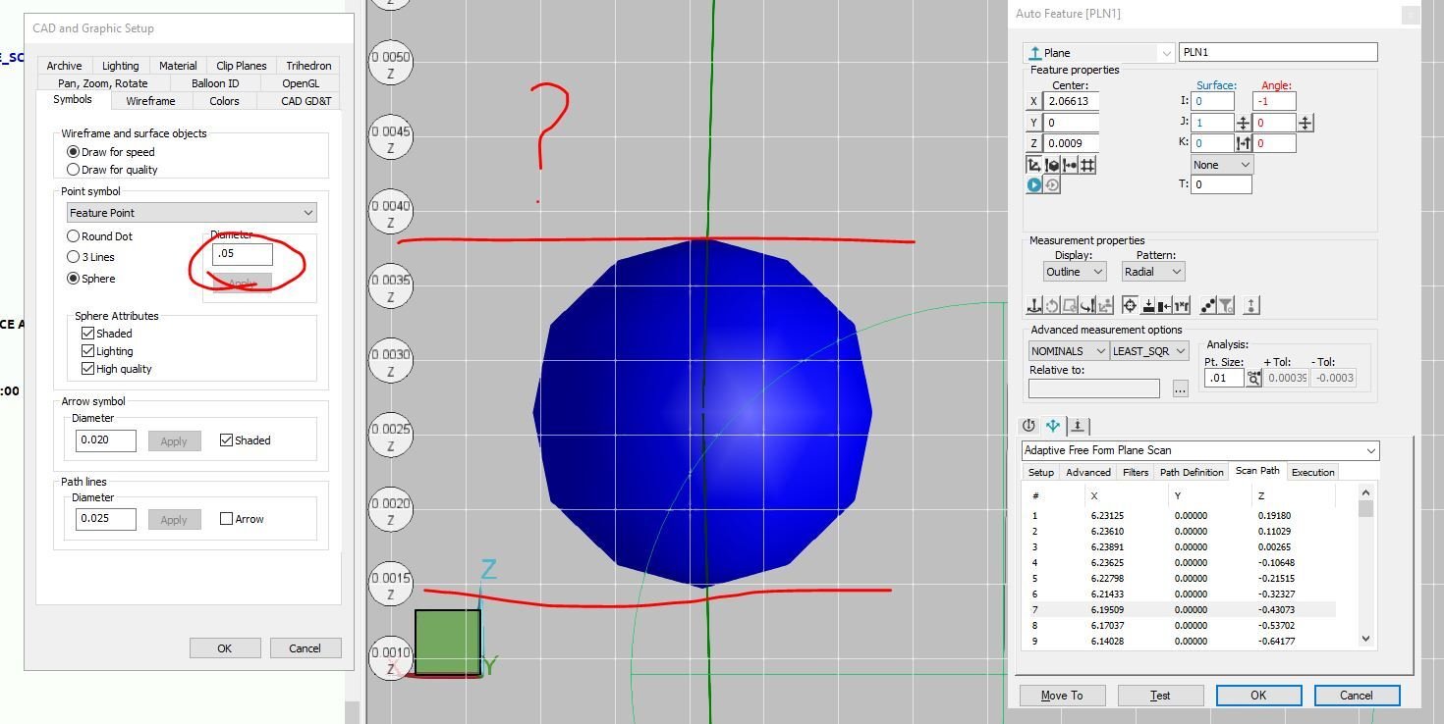Click the PLN1 feature name field
The width and height of the screenshot is (1444, 724).
pos(1278,53)
